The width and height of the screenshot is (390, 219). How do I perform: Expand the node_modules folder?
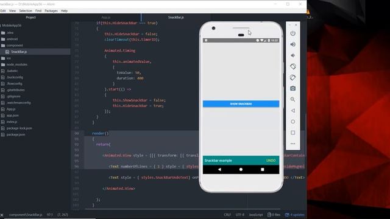[17, 64]
